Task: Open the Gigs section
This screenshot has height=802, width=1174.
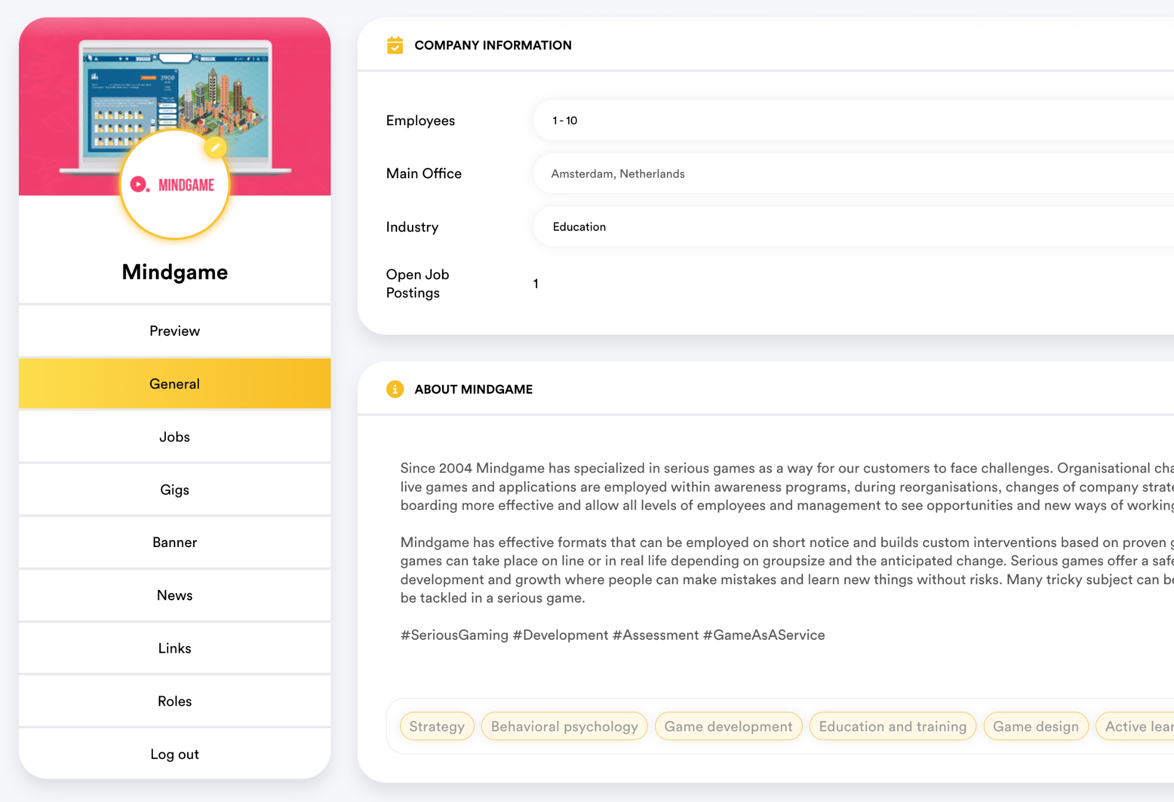Action: tap(174, 489)
